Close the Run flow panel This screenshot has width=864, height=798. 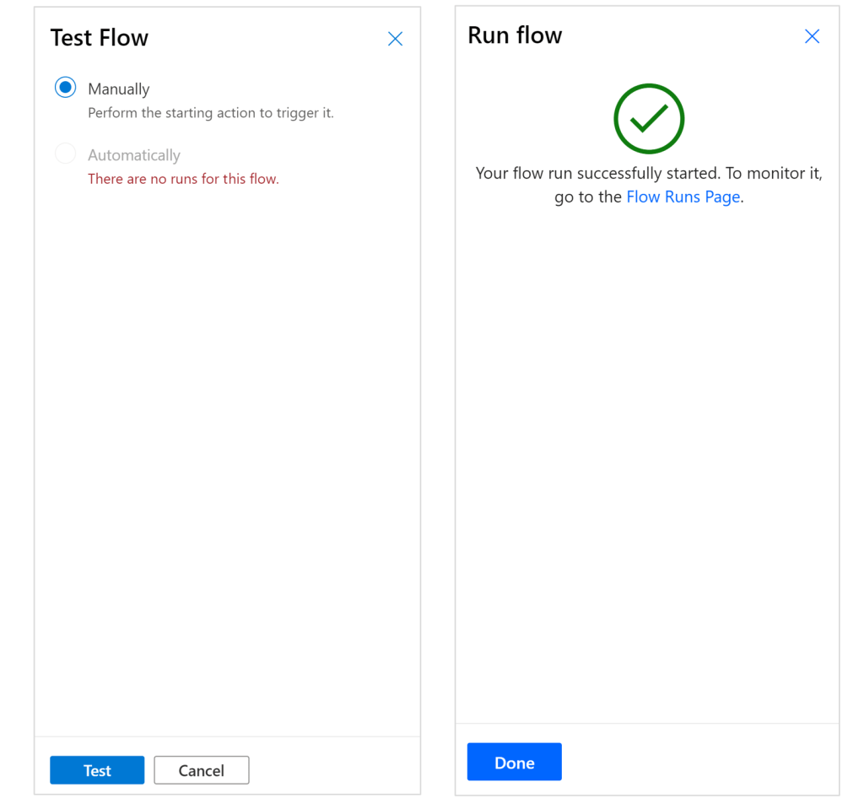point(812,36)
